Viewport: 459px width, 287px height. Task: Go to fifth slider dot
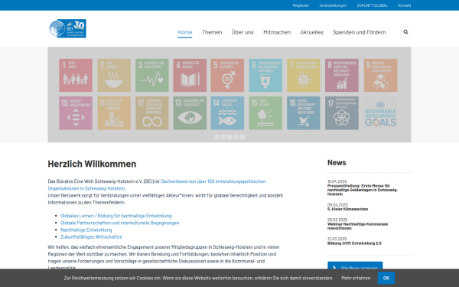(243, 137)
